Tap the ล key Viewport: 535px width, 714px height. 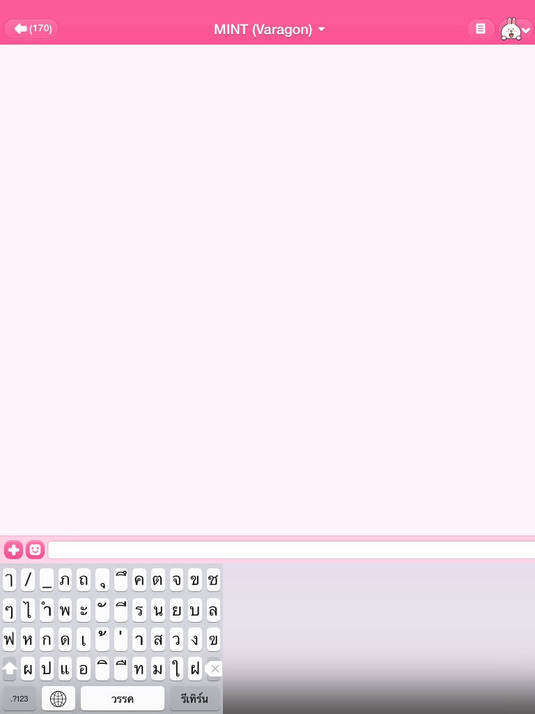pos(213,609)
